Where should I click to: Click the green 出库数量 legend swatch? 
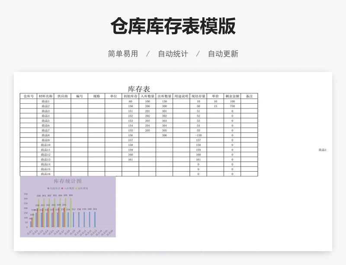76,188
